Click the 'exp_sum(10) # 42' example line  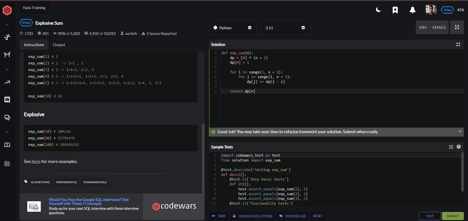coord(45,96)
